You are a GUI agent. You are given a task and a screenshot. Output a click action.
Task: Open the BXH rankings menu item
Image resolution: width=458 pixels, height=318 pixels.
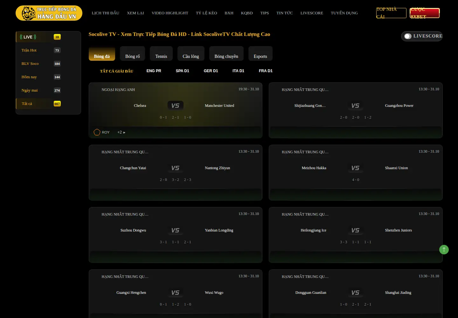pos(229,13)
